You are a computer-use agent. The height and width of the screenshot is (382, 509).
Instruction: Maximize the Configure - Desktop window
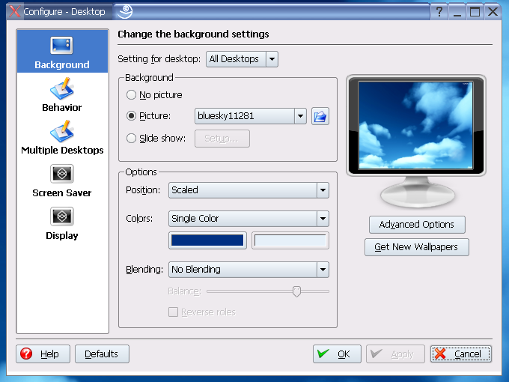point(475,12)
